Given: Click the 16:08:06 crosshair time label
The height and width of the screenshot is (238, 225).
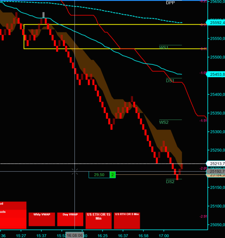Looking at the screenshot, I should (74, 235).
